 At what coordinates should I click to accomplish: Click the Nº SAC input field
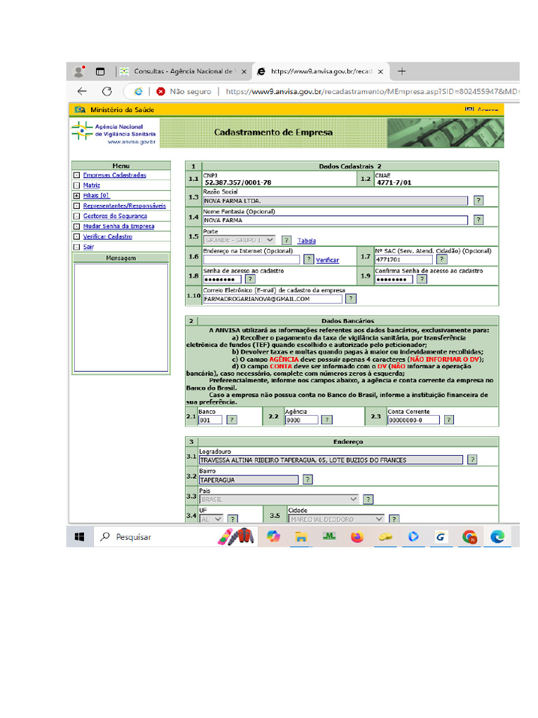pyautogui.click(x=403, y=259)
